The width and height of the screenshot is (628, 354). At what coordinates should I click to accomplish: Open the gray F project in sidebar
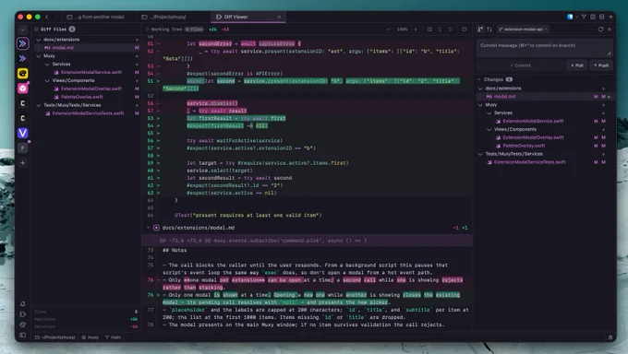click(x=23, y=148)
